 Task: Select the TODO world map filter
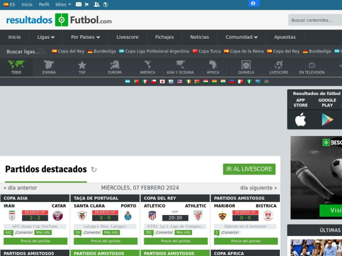(17, 68)
